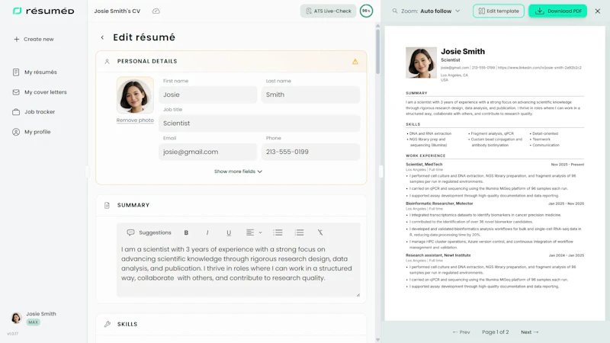Screen dimensions: 610x343
Task: Click the warning triangle icon
Action: (355, 62)
